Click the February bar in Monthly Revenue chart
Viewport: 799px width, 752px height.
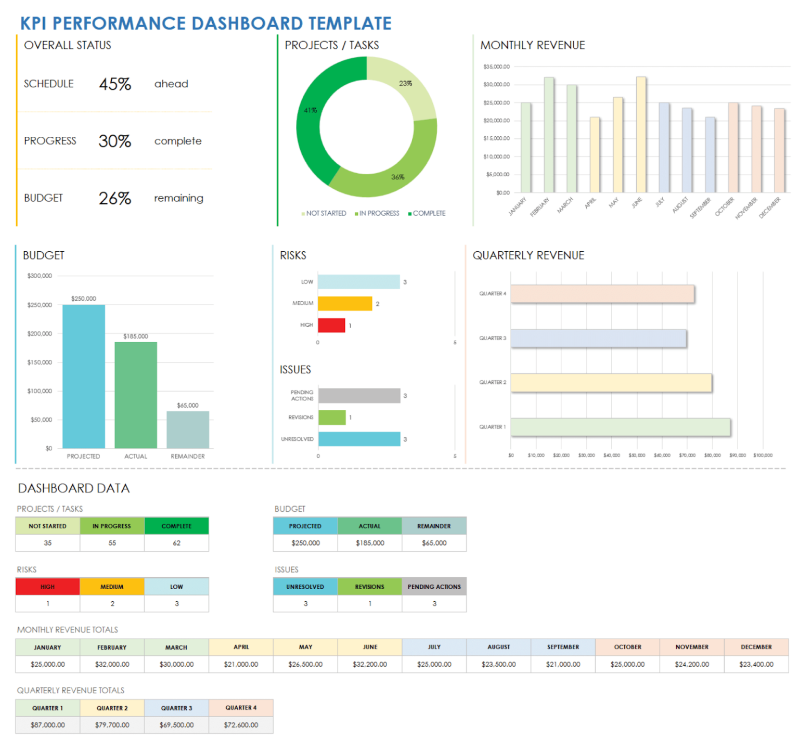click(549, 135)
